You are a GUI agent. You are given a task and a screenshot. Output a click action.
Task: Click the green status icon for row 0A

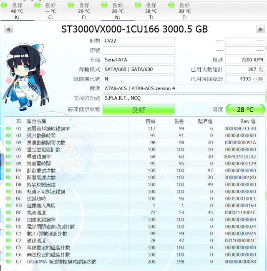pos(8,171)
